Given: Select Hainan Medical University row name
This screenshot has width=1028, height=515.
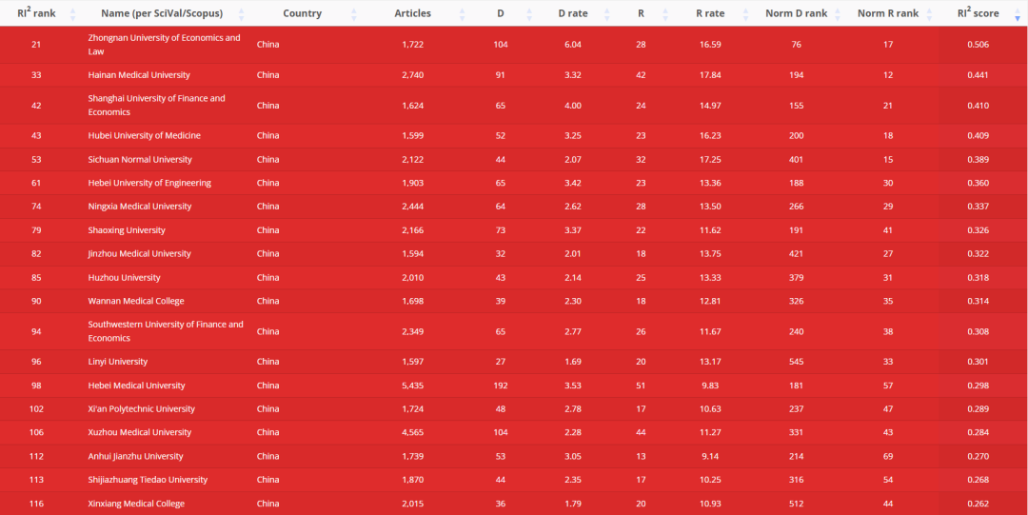Looking at the screenshot, I should (x=139, y=75).
